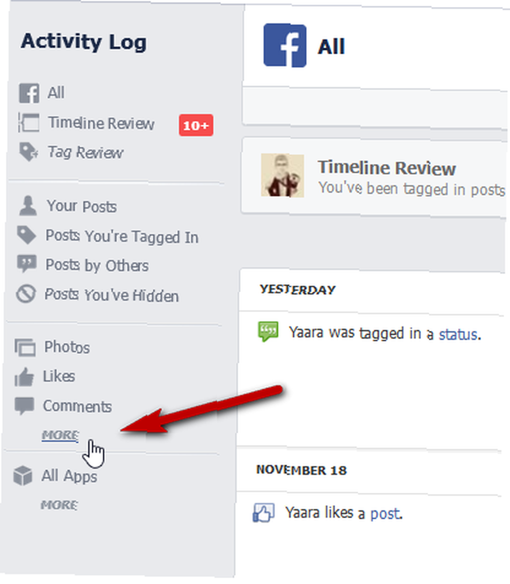Open the Timeline Review heading in main panel

coord(387,168)
